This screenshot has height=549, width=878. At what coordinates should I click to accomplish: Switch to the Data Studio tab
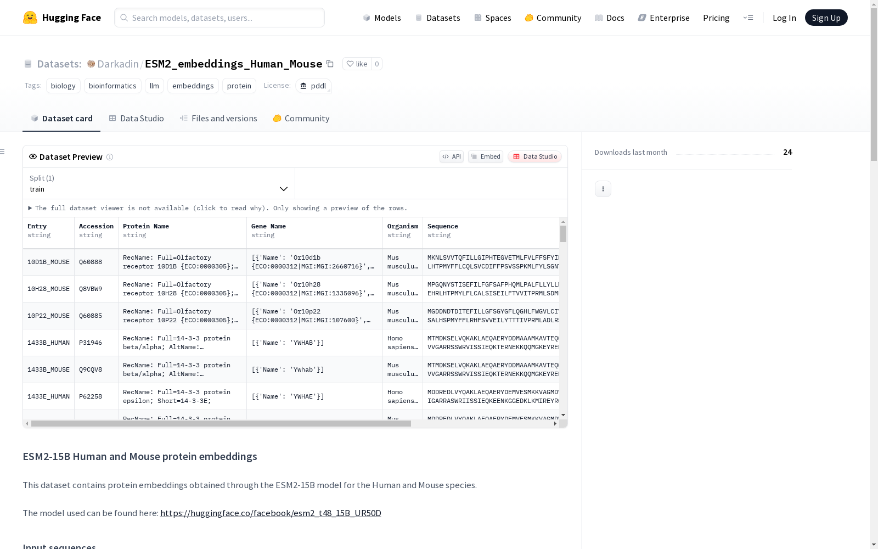(x=137, y=119)
